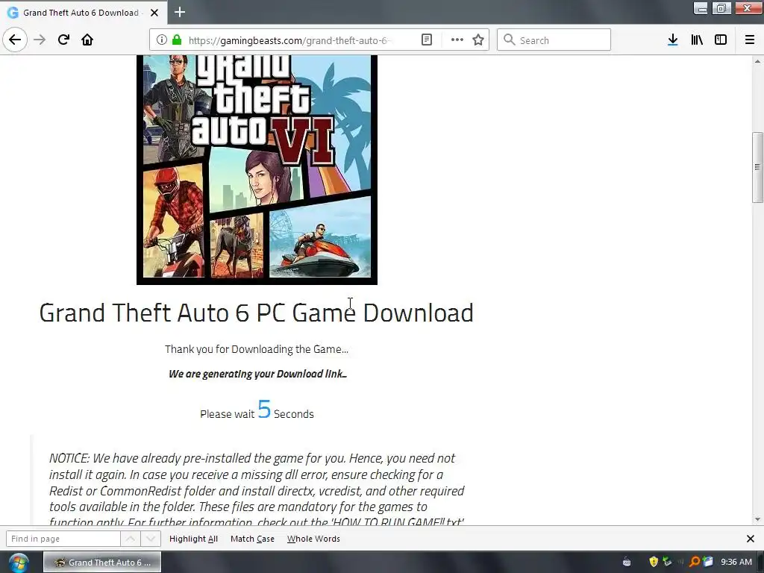Viewport: 764px width, 573px height.
Task: Show site information icon in address bar
Action: (162, 40)
